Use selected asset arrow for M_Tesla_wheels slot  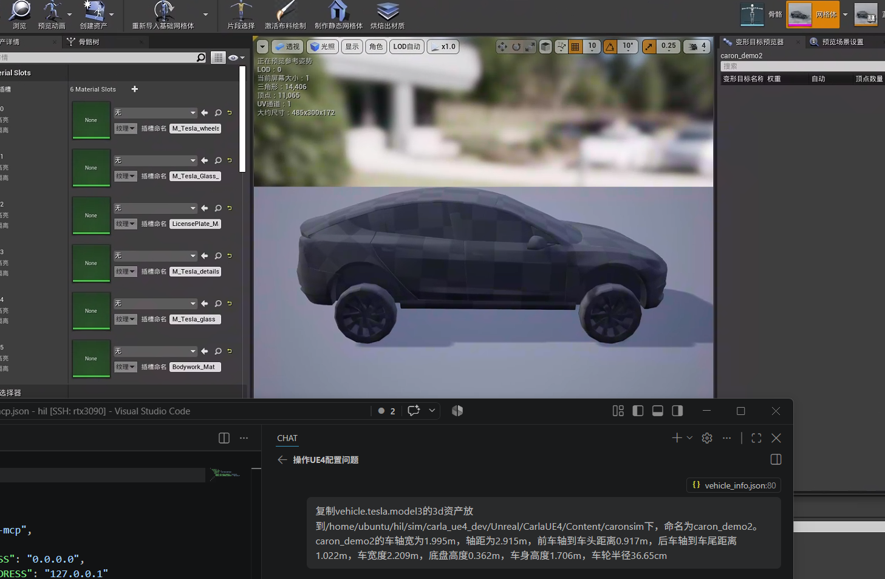click(x=205, y=113)
